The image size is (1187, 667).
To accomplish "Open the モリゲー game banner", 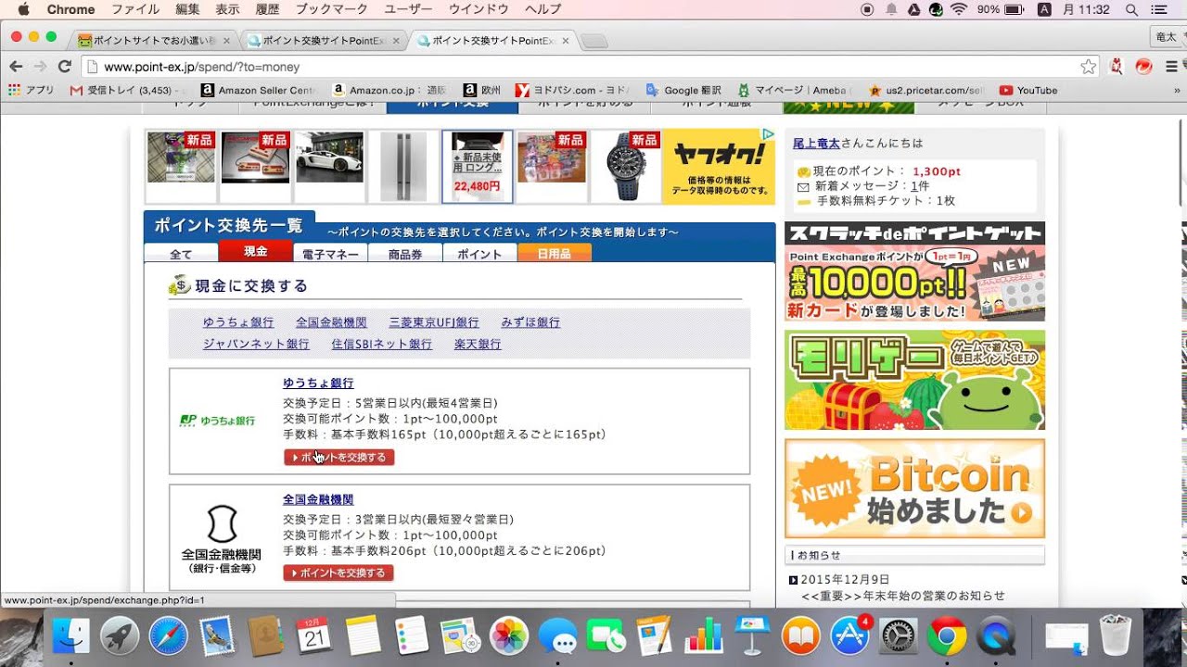I will coord(914,380).
